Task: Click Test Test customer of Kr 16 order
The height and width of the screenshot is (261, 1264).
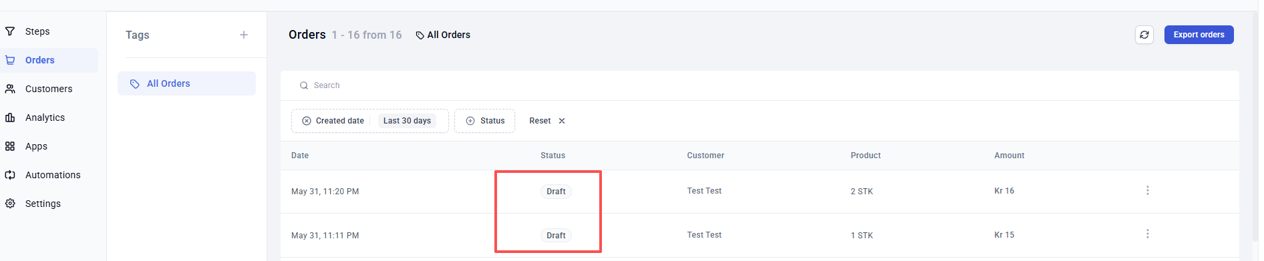Action: [704, 191]
